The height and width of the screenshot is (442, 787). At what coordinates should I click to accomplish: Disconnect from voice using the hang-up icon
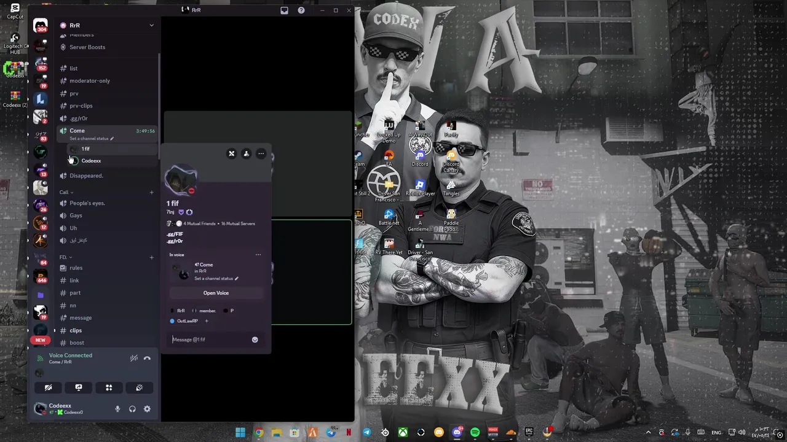point(147,358)
